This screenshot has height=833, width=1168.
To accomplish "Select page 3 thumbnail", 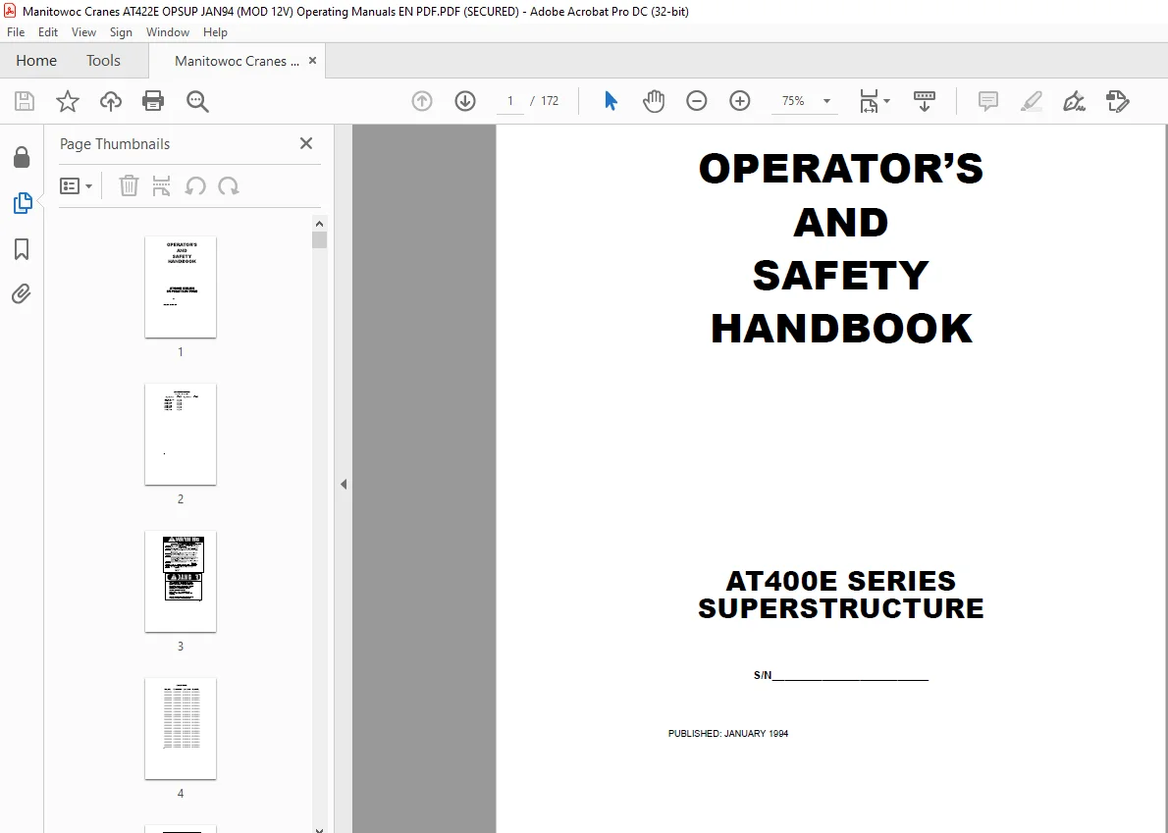I will coord(181,582).
